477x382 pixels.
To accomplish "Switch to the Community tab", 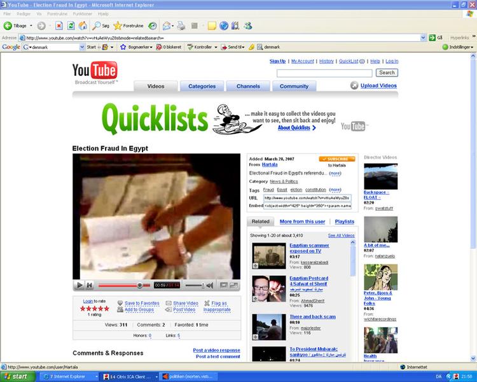I will click(x=294, y=86).
